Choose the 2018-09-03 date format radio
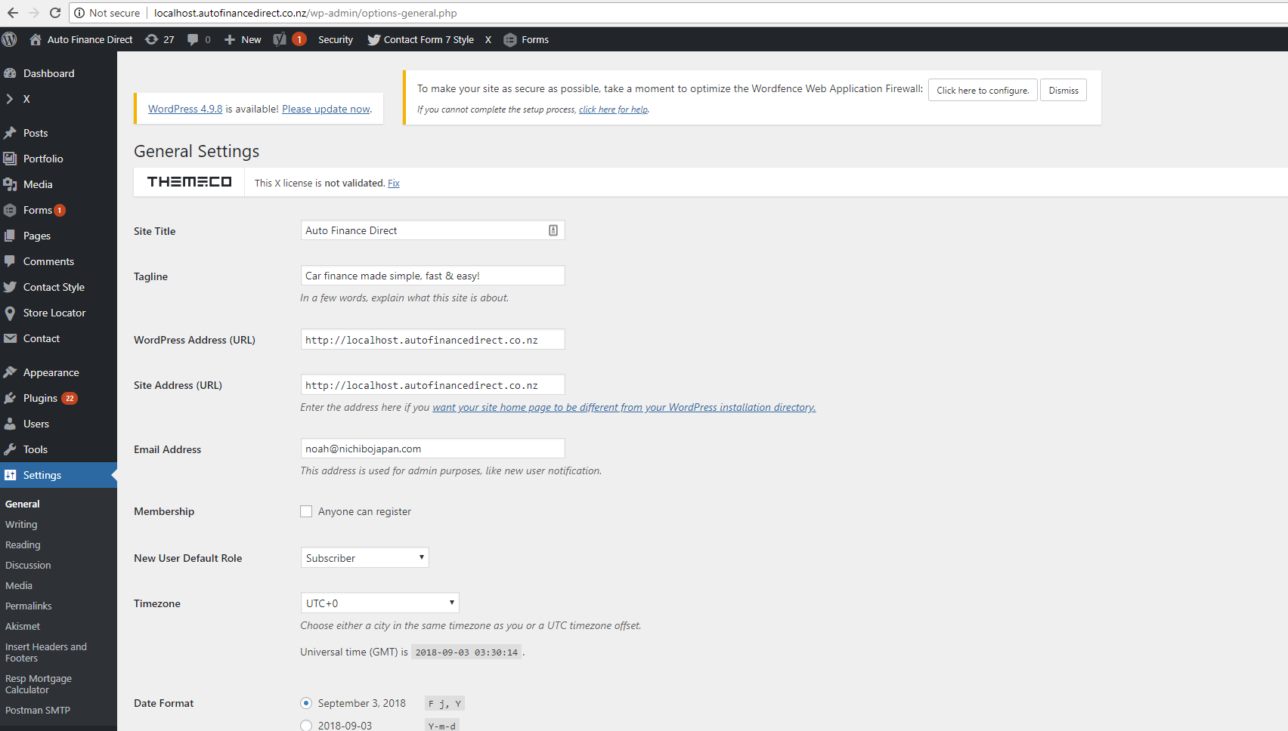The image size is (1288, 731). 306,725
